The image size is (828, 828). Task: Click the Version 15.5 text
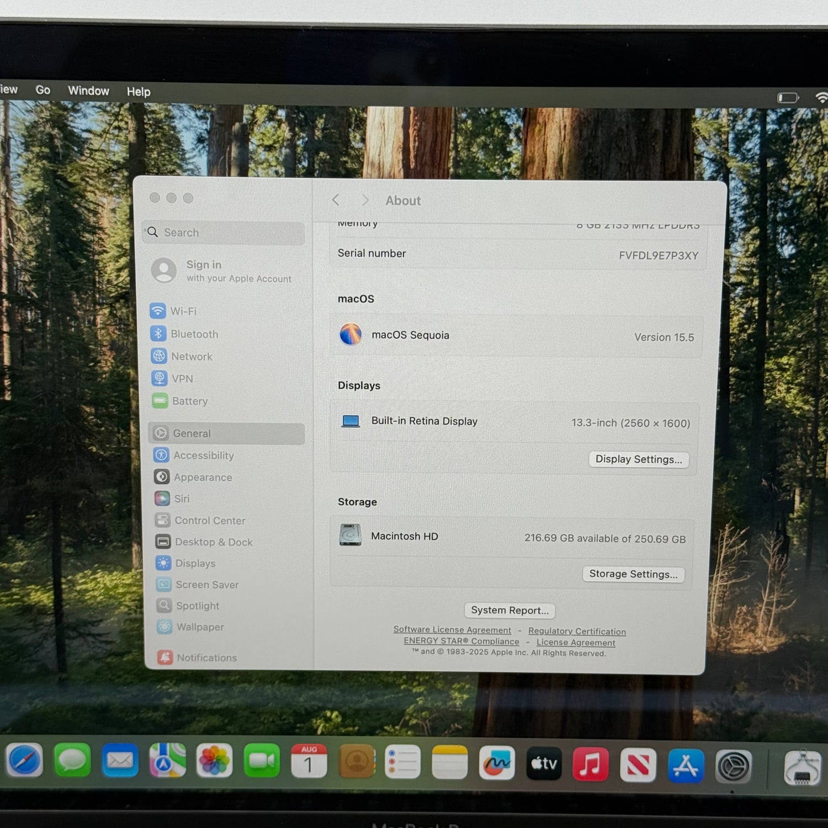[x=664, y=337]
